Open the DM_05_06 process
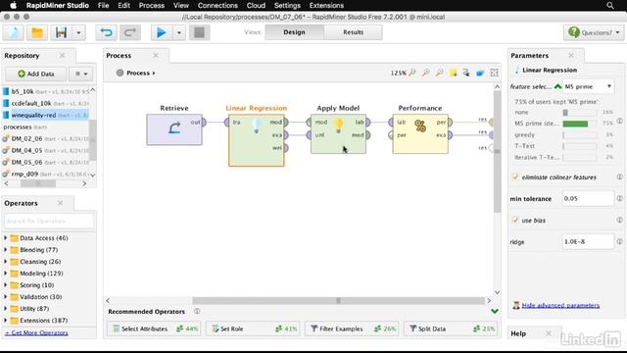This screenshot has height=353, width=627. [x=46, y=162]
